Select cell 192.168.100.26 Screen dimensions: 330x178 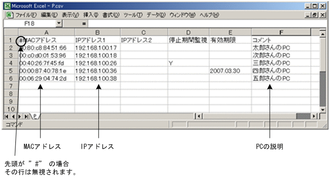point(97,63)
